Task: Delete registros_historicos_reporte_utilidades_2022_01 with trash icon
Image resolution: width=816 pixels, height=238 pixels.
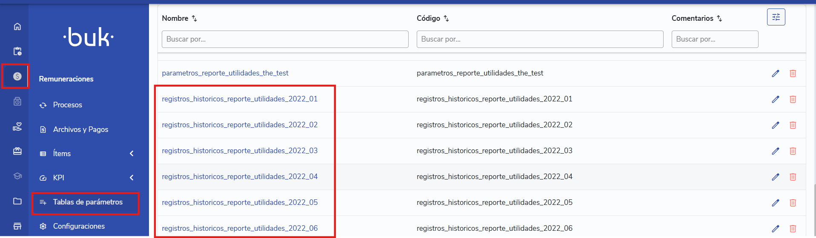Action: click(793, 99)
